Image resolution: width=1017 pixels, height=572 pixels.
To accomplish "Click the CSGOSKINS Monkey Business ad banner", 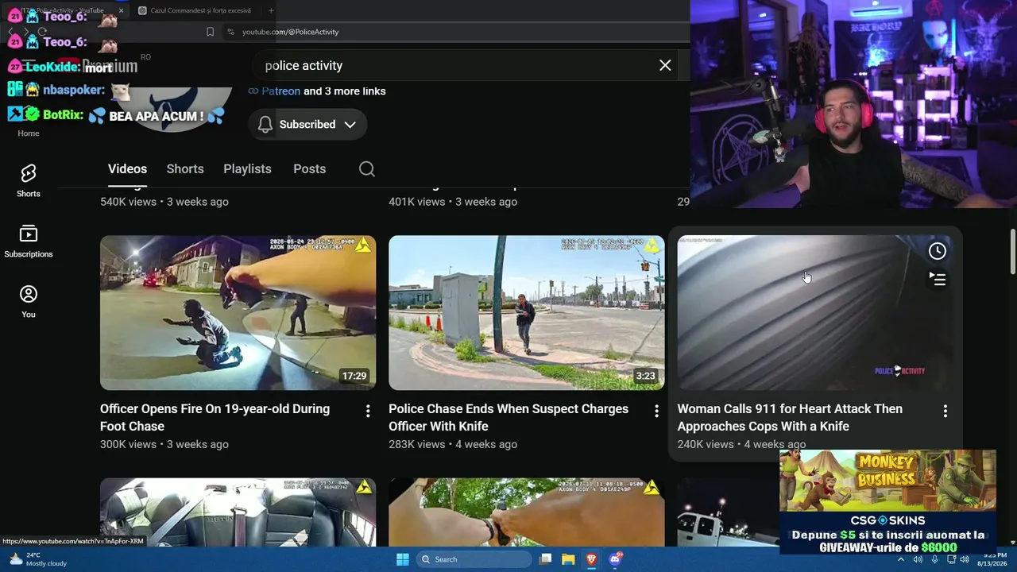I will (x=887, y=502).
